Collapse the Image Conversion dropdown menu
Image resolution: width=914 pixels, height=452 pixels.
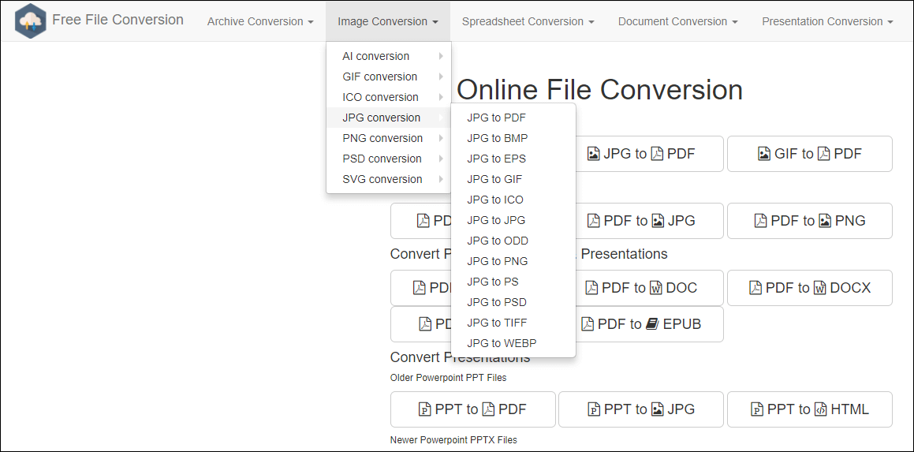pyautogui.click(x=388, y=21)
